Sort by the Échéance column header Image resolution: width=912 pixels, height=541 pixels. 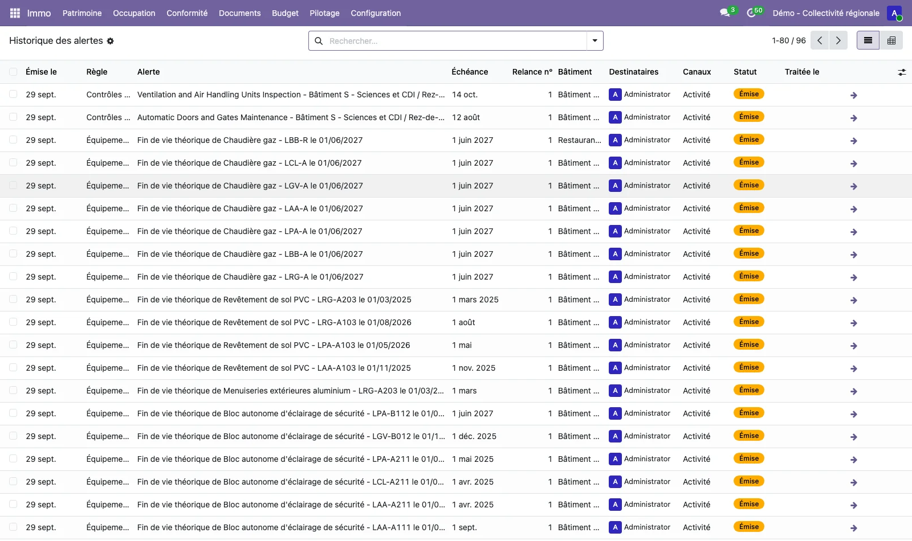tap(470, 72)
